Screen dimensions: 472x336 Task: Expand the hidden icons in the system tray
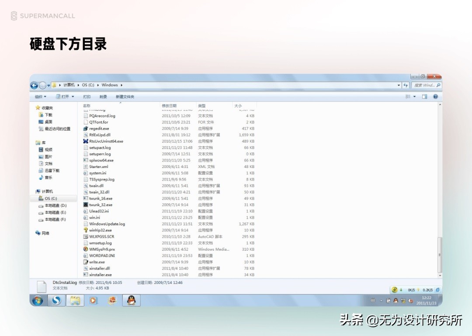[x=381, y=301]
